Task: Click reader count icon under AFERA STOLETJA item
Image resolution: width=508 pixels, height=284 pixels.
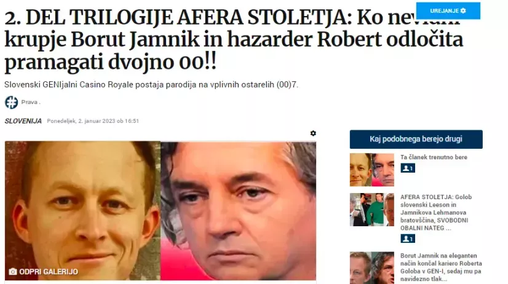Action: (408, 239)
